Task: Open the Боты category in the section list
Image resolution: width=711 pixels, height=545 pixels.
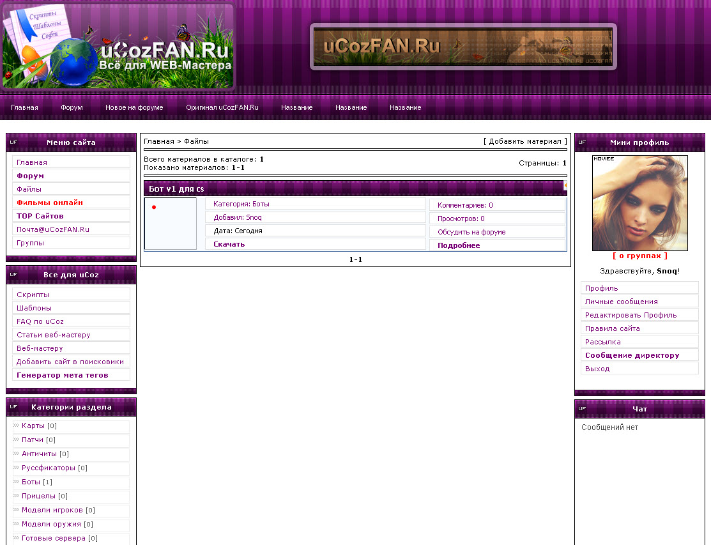Action: (x=31, y=482)
